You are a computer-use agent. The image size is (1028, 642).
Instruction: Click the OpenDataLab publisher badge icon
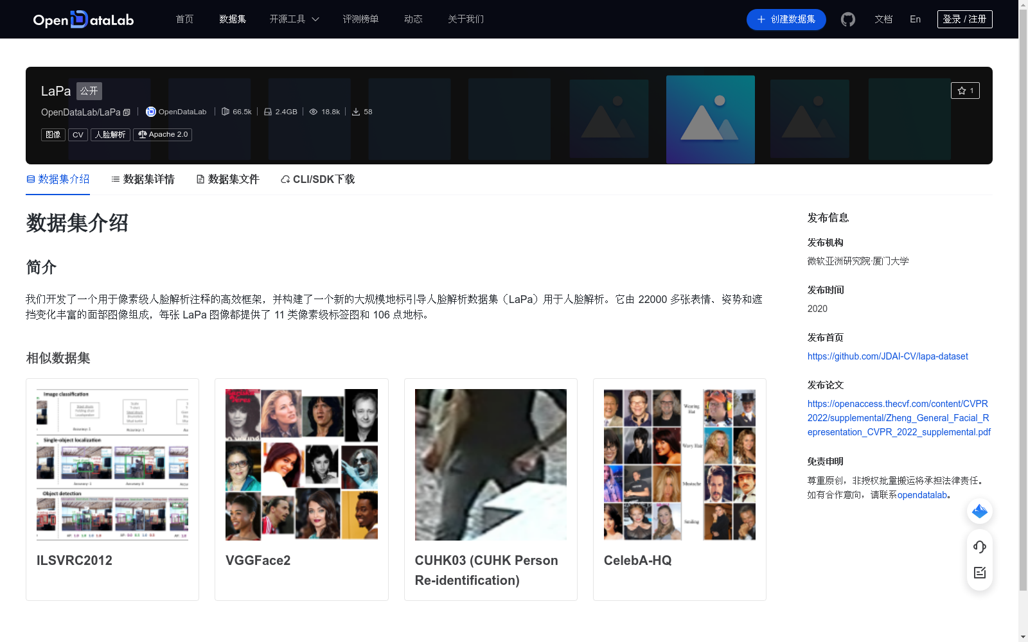(x=150, y=111)
